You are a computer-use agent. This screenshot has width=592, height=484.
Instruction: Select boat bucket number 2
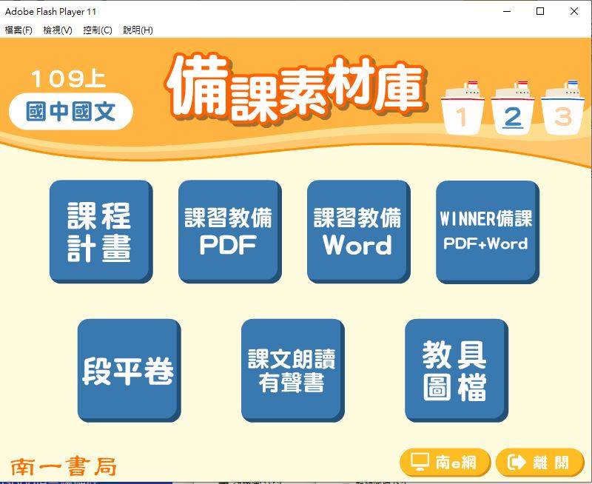[x=512, y=109]
